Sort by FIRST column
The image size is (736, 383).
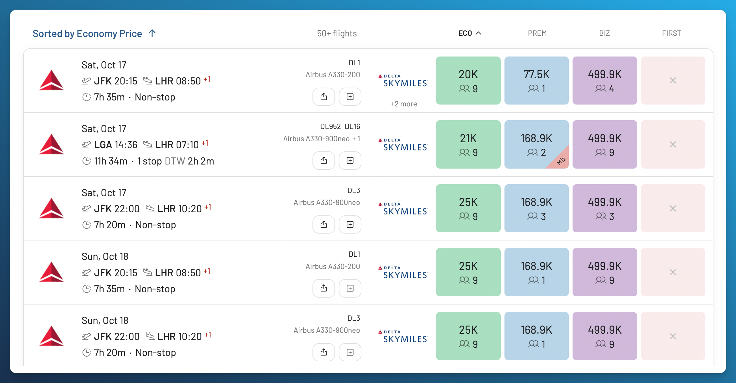coord(671,33)
